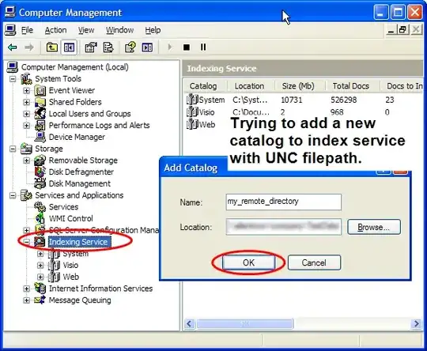This screenshot has width=427, height=351.
Task: Click the Stop indexing square icon
Action: [187, 47]
